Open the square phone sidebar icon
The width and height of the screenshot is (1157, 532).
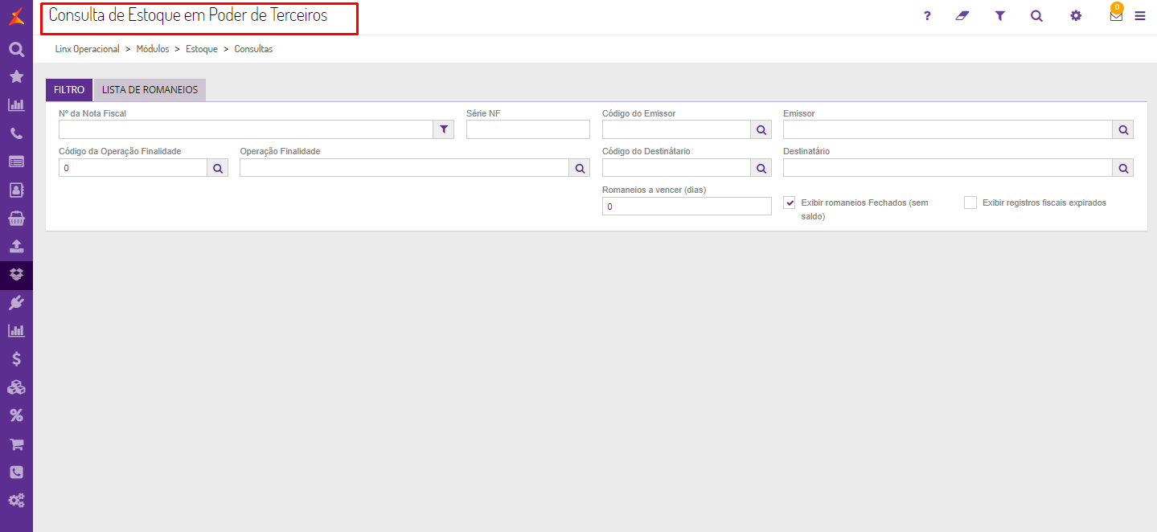[x=16, y=472]
